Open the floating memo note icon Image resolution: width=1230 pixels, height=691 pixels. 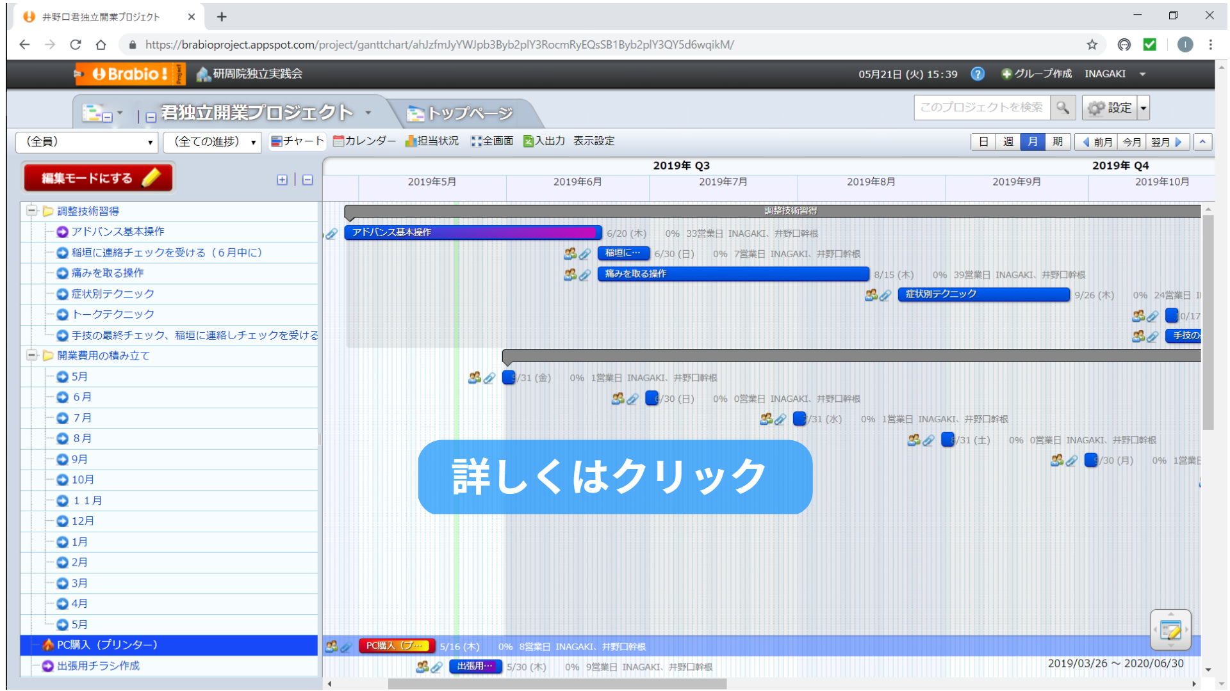click(1170, 631)
